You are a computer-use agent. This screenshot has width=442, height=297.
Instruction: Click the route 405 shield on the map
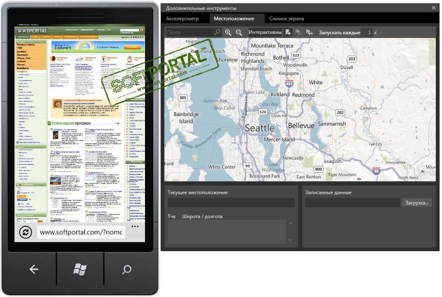tap(289, 83)
